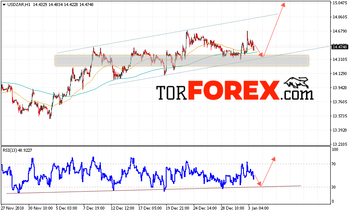The height and width of the screenshot is (213, 350).
Task: Click the RSI 70 level label
Action: pyautogui.click(x=334, y=164)
